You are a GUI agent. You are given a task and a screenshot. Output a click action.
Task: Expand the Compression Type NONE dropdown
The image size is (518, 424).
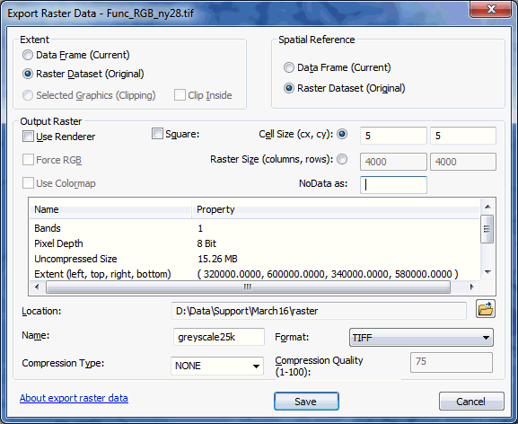pyautogui.click(x=217, y=366)
